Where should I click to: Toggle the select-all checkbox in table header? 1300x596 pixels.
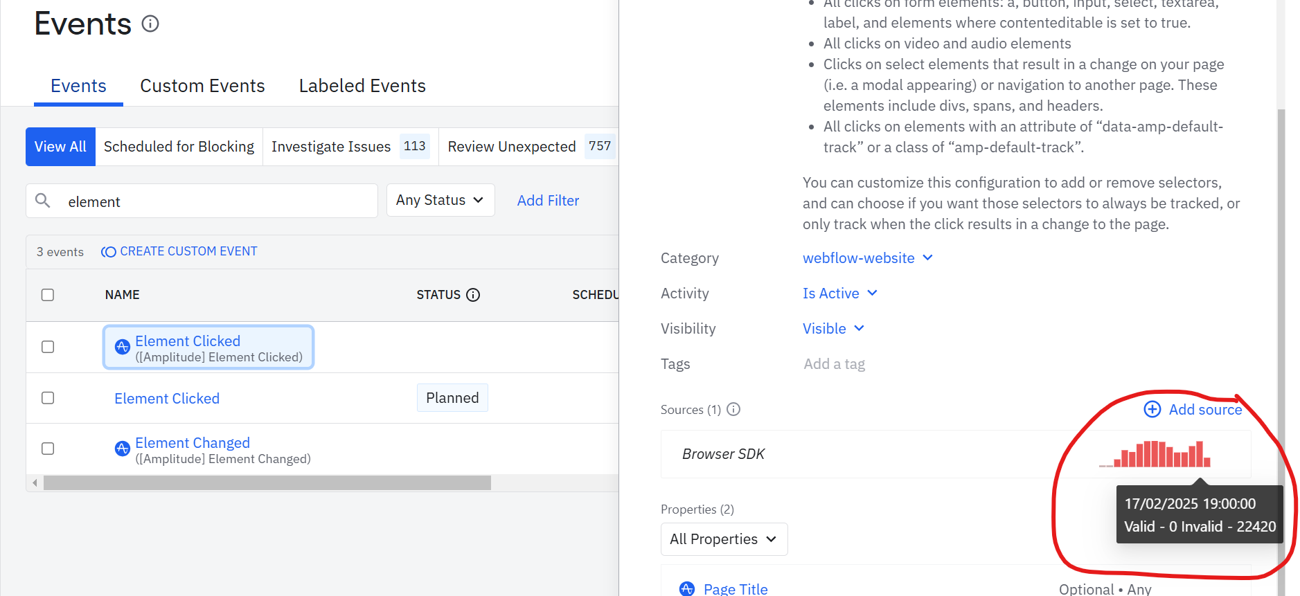tap(48, 295)
